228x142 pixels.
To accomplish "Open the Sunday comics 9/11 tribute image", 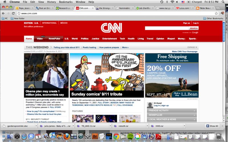I will point(107,72).
